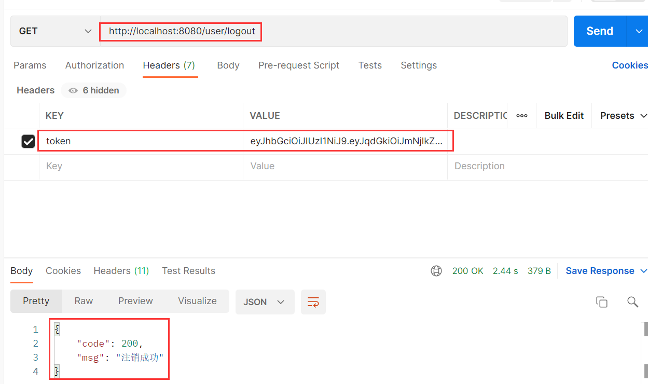Switch to the Params tab
The width and height of the screenshot is (648, 384).
point(30,65)
